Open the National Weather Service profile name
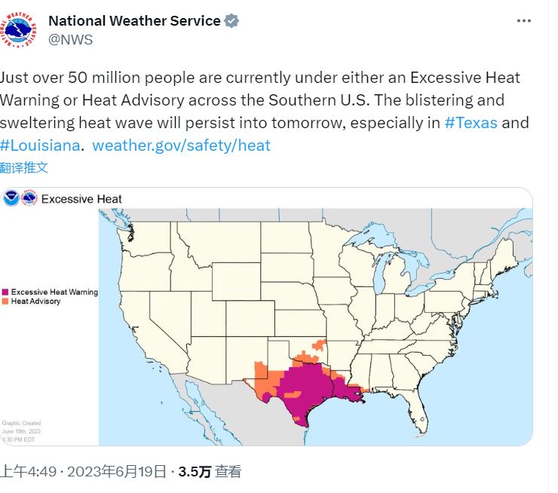Image resolution: width=558 pixels, height=493 pixels. pyautogui.click(x=134, y=21)
